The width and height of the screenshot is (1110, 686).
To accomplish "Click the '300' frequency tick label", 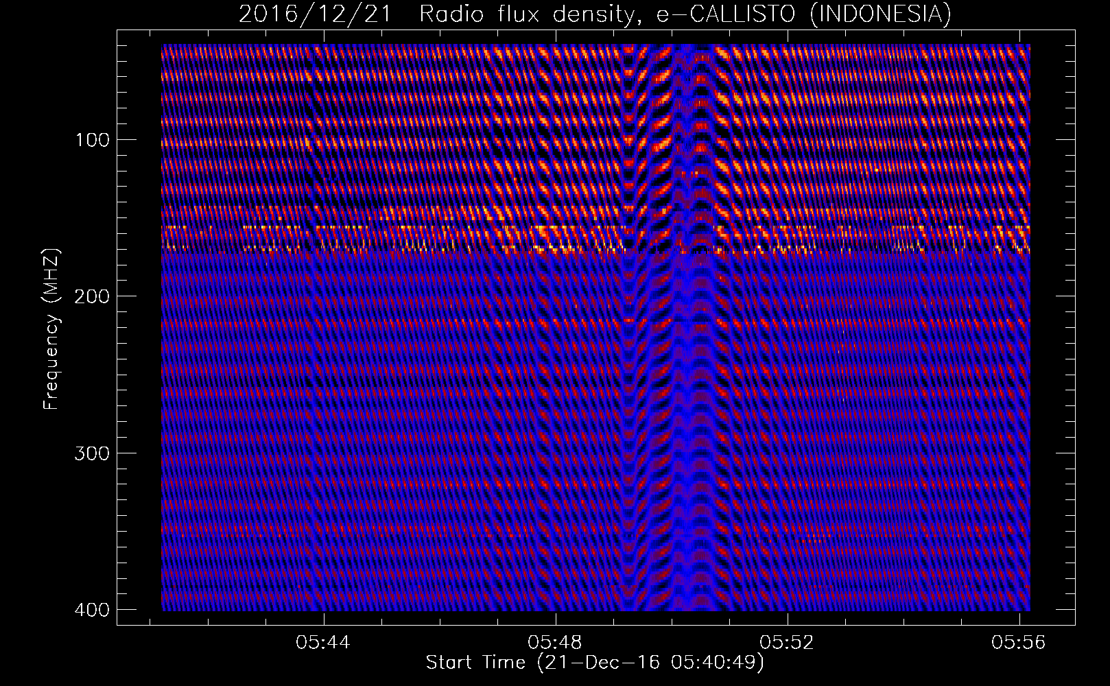I will [91, 453].
